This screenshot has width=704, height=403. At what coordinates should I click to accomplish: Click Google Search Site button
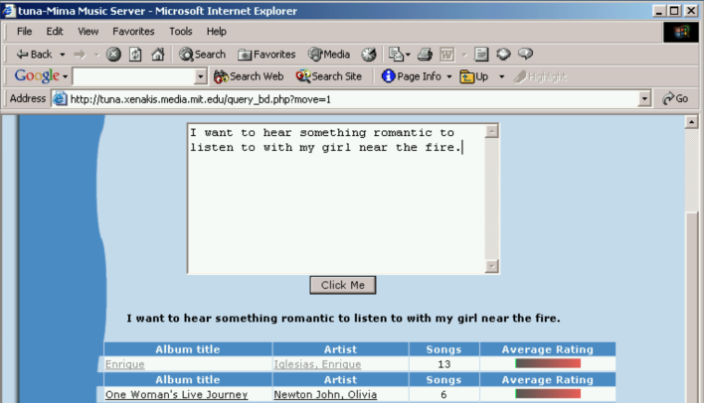[x=329, y=76]
